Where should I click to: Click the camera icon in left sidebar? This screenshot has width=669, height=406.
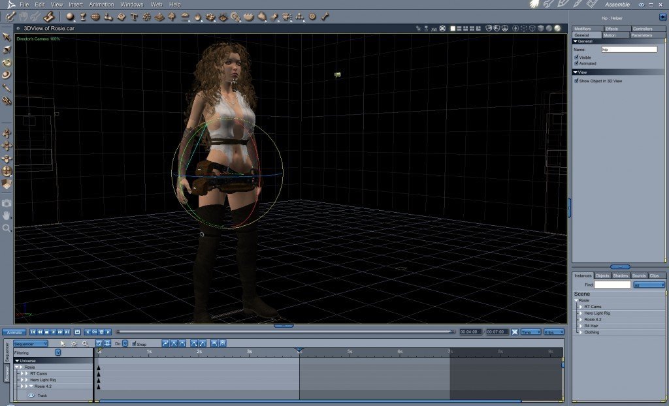[x=7, y=203]
